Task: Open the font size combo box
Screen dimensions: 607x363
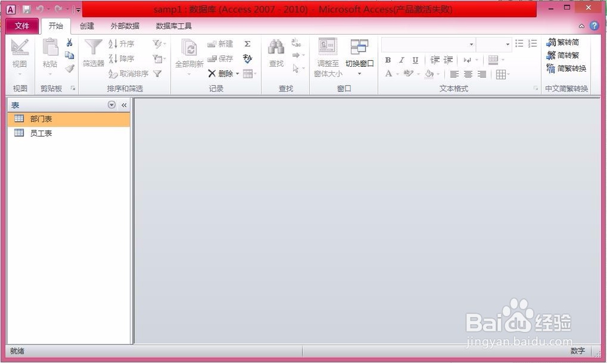Action: (493, 44)
